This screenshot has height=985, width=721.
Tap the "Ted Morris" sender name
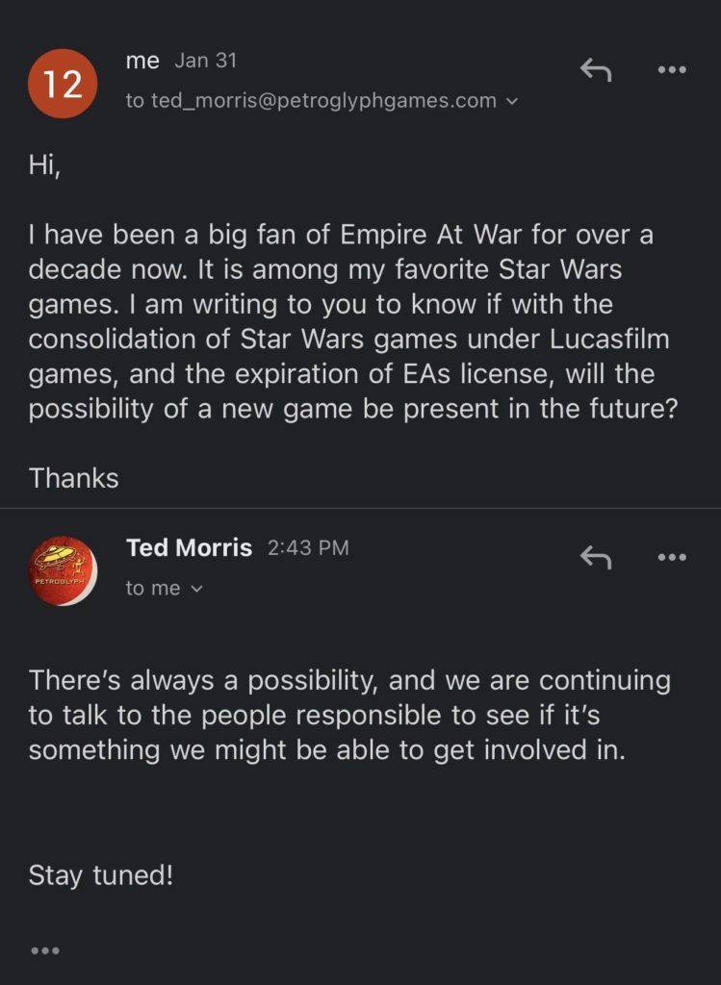[189, 548]
